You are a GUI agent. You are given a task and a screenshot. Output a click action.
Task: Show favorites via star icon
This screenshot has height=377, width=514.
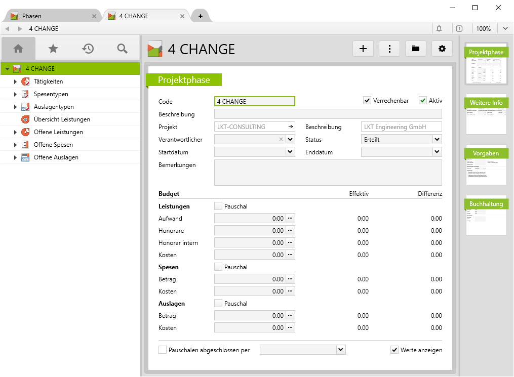[x=53, y=49]
